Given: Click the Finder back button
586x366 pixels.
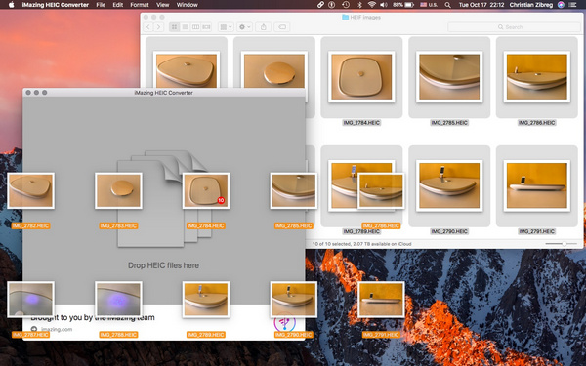Looking at the screenshot, I should coord(148,27).
